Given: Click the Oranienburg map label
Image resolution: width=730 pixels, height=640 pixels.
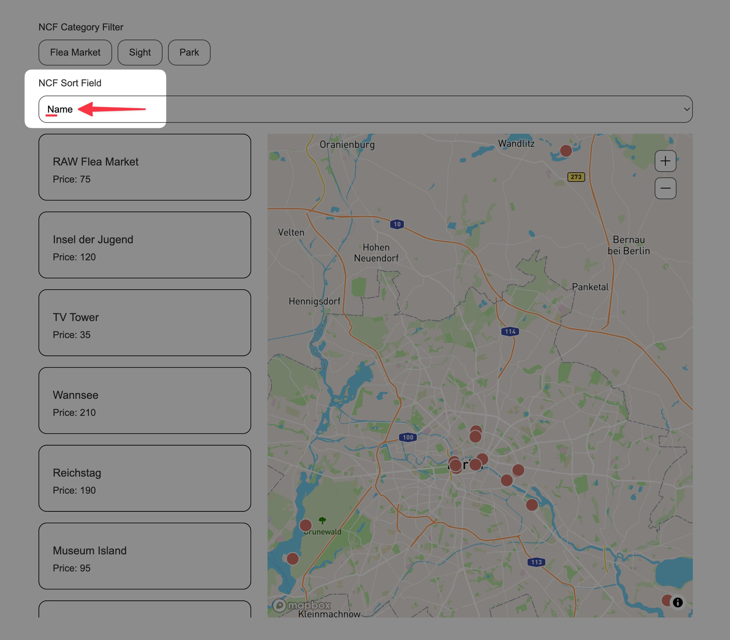Looking at the screenshot, I should (347, 145).
